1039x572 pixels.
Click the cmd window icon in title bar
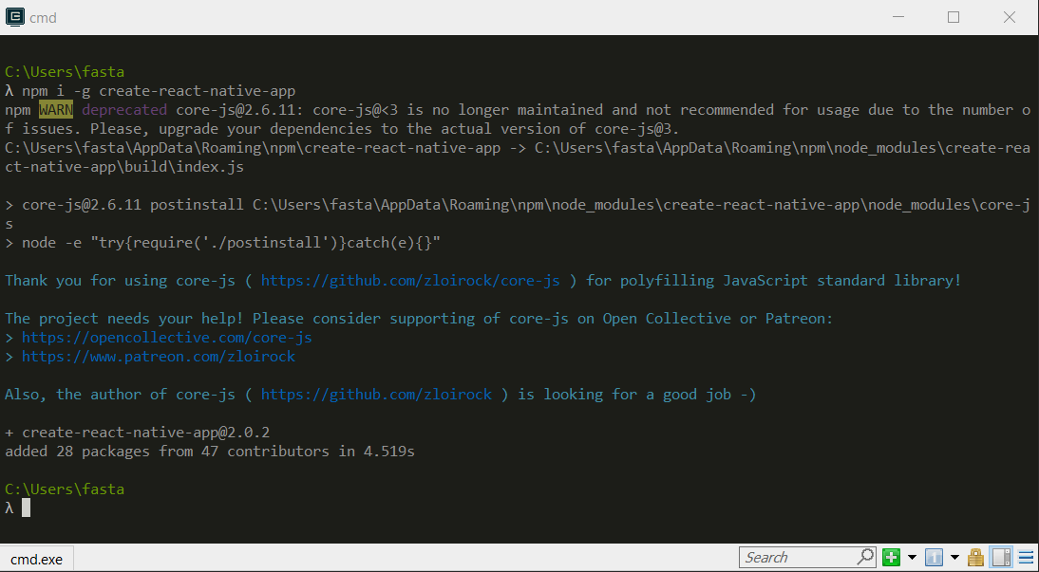[14, 17]
